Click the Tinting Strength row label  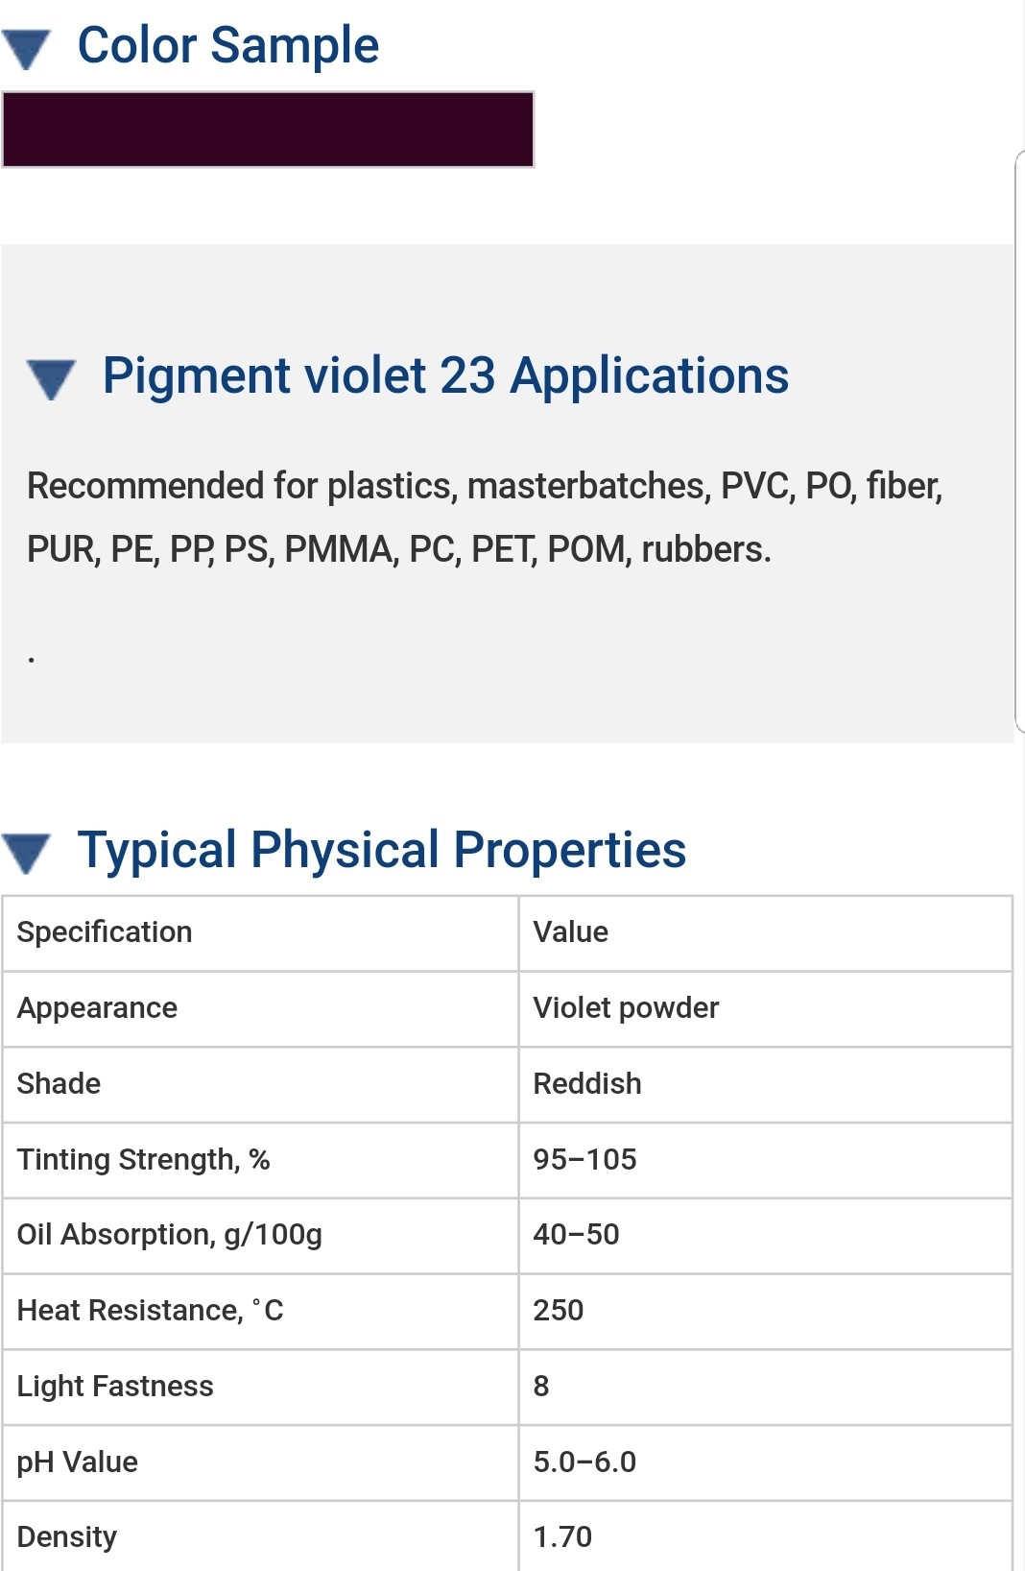coord(143,1160)
